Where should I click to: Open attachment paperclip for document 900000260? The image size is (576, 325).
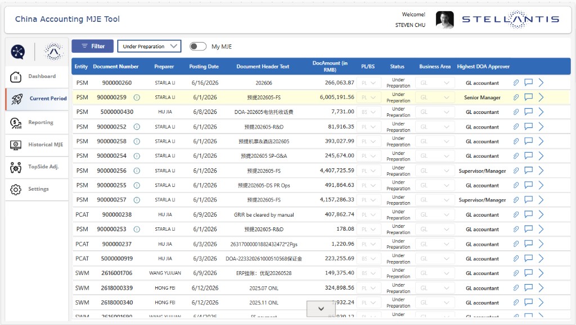[516, 83]
